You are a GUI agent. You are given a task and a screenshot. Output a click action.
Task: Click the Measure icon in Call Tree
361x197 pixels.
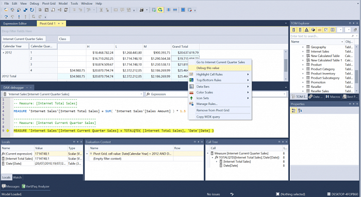212,153
